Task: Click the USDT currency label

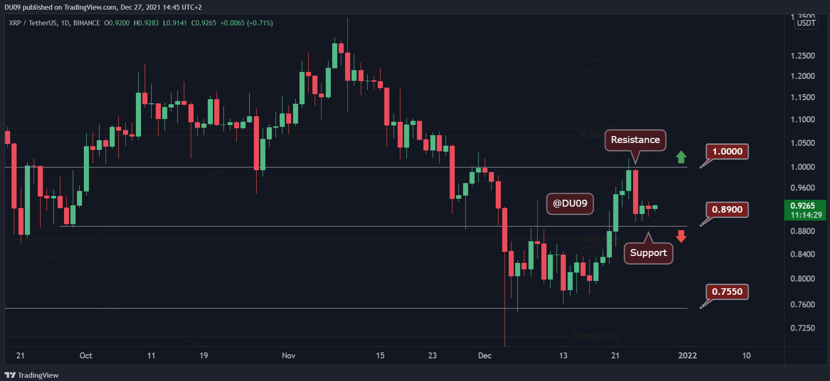Action: [x=806, y=23]
